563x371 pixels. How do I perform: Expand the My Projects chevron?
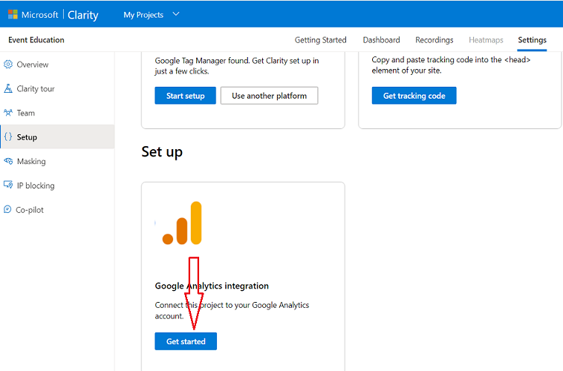[176, 14]
